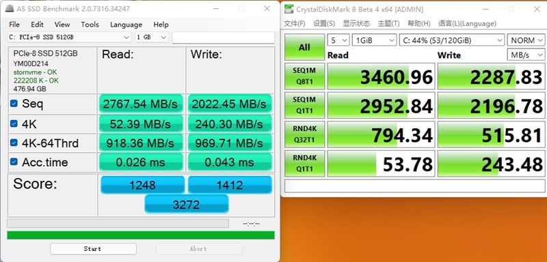Open the MB/s unit dropdown
547x262 pixels.
[x=526, y=55]
